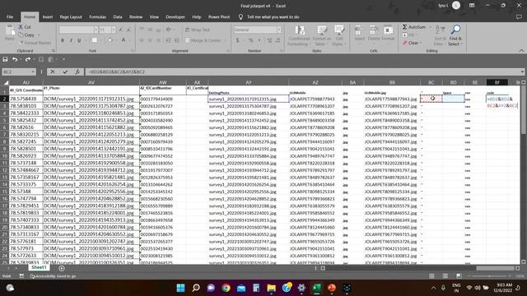Open Clipboard group dialog launcher
This screenshot has height=296, width=527.
[x=53, y=51]
